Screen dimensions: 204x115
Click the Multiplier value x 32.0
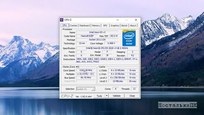click(86, 74)
